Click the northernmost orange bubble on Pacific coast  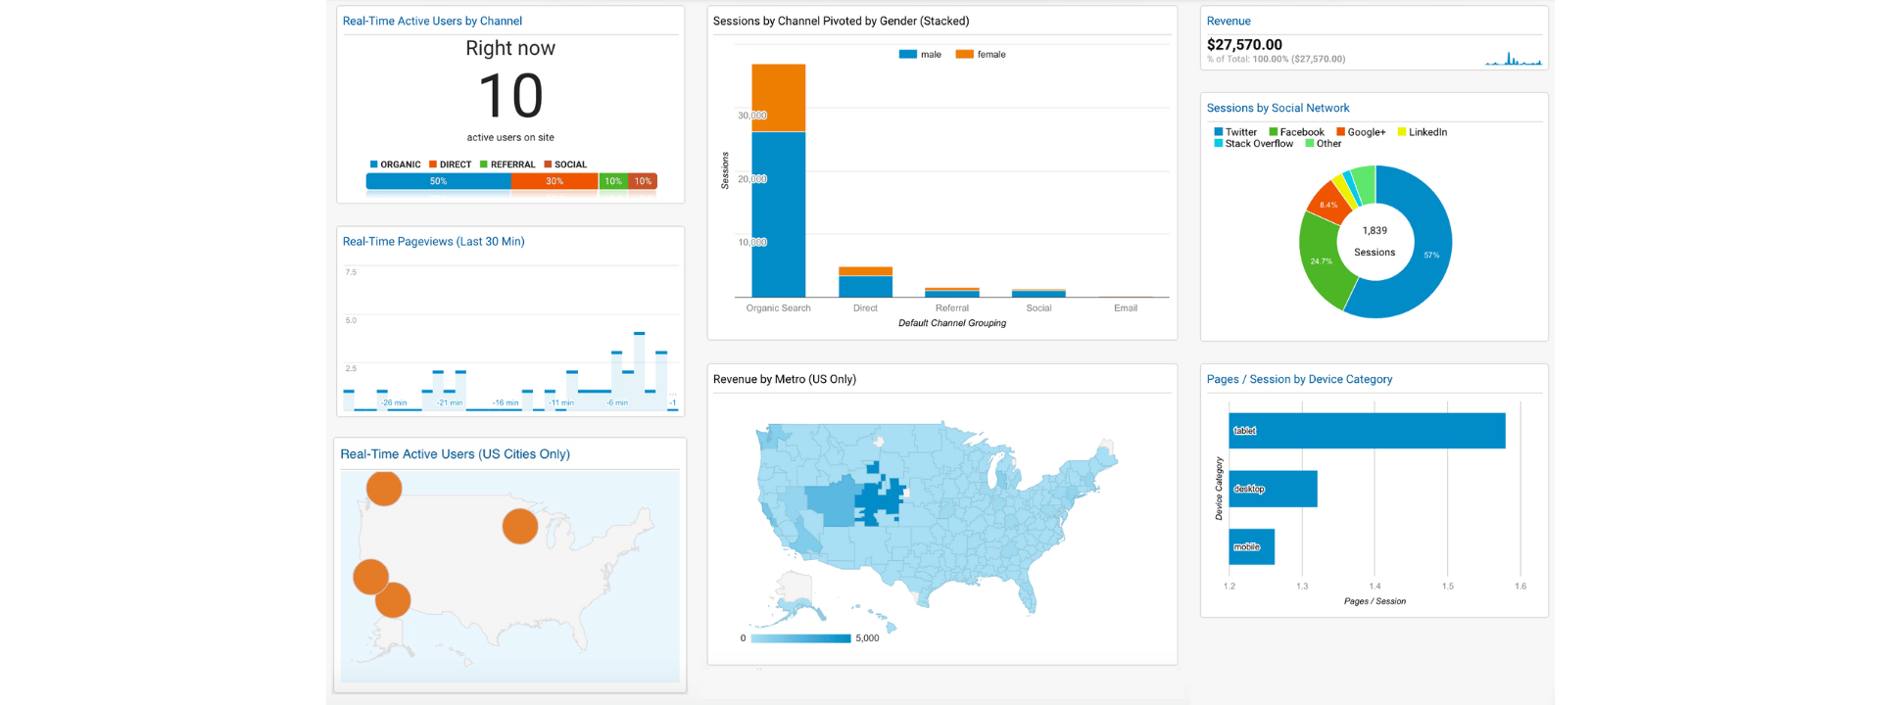pos(384,488)
